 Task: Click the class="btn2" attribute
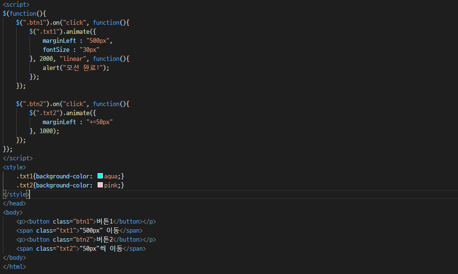click(x=73, y=240)
